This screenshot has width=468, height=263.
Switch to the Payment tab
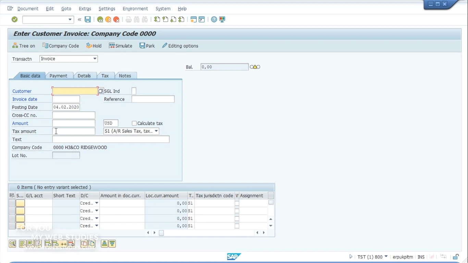click(58, 76)
